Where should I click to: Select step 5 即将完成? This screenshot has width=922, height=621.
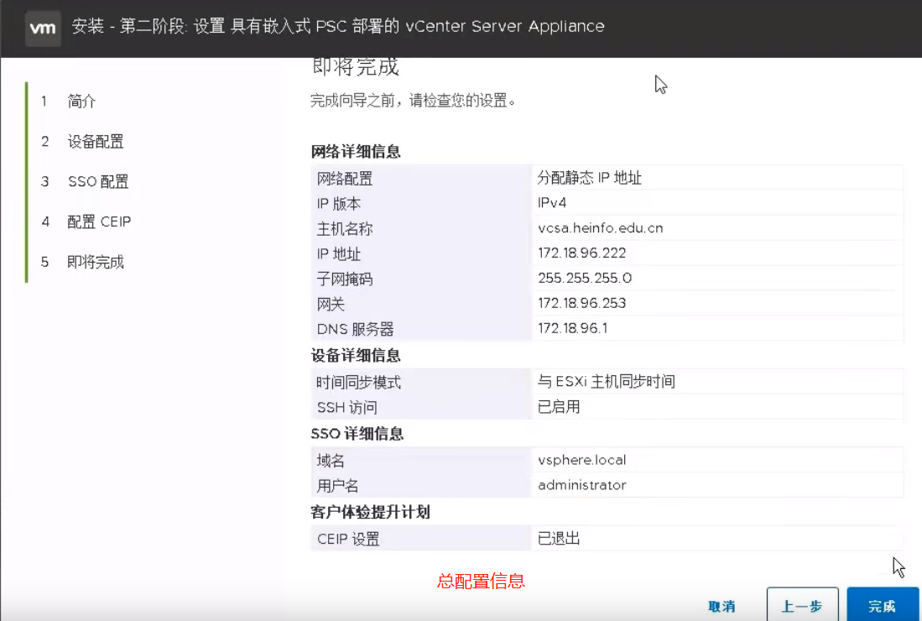pyautogui.click(x=96, y=262)
